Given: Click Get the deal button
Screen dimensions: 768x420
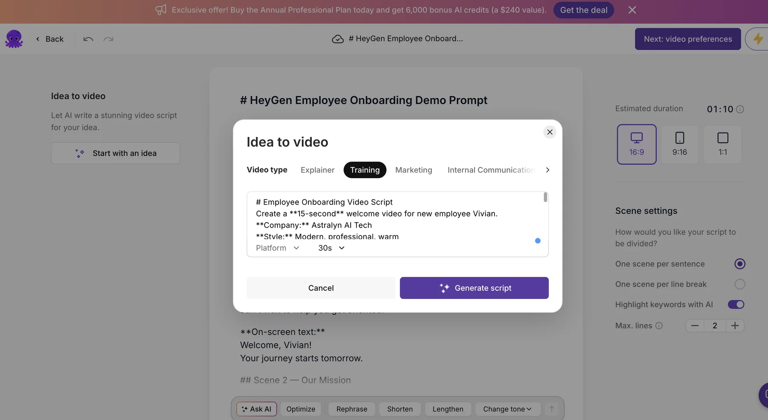Looking at the screenshot, I should tap(584, 10).
